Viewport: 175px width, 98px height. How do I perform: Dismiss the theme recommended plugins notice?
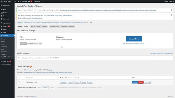click(x=171, y=15)
